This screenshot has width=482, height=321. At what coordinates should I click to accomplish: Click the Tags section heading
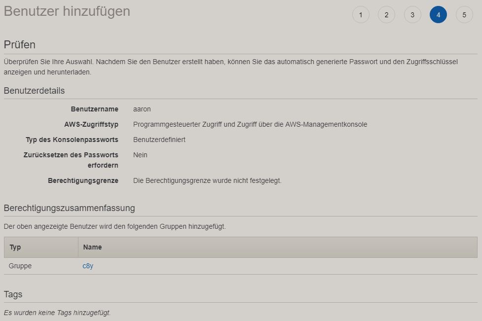click(x=13, y=294)
